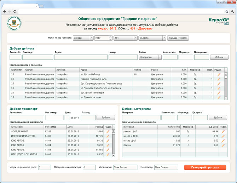This screenshot has height=183, width=237.
Task: Click scroll-up arrow of activities list
Action: pyautogui.click(x=226, y=74)
